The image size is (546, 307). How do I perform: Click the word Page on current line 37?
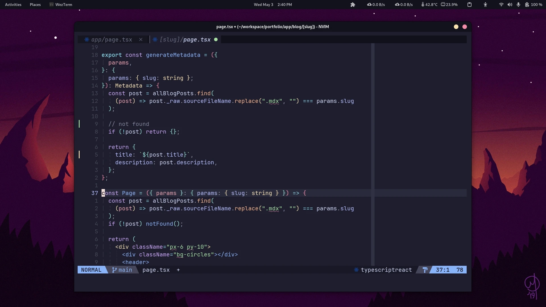tap(129, 193)
